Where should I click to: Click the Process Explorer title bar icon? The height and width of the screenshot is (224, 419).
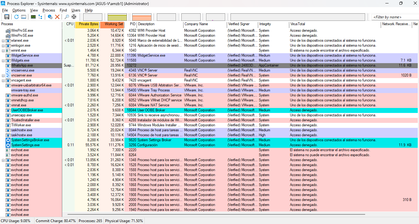(3, 3)
